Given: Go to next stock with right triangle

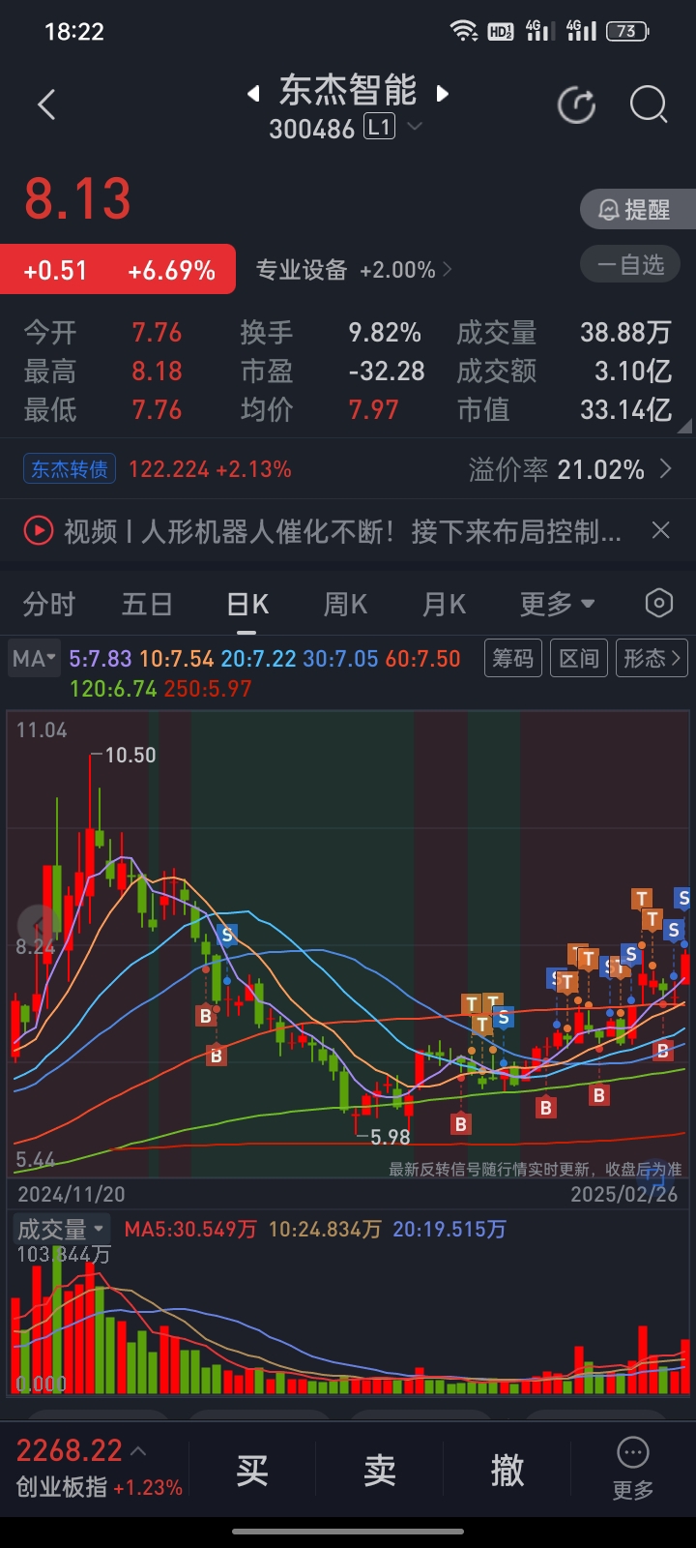Looking at the screenshot, I should pyautogui.click(x=443, y=94).
